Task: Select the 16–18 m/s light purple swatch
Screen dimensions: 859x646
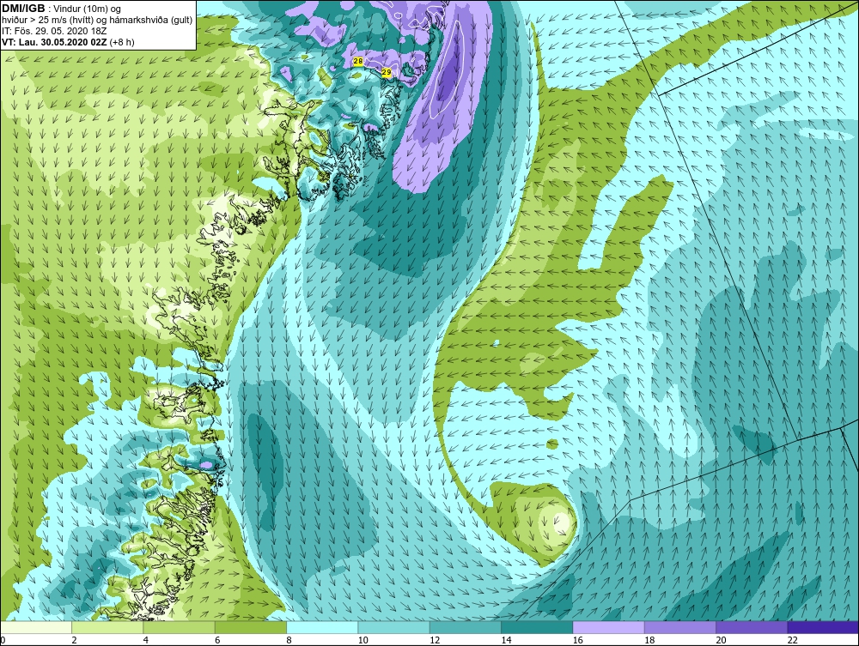Action: [x=609, y=627]
